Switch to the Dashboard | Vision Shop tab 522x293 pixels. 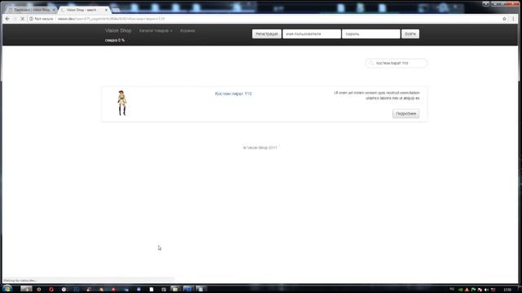pyautogui.click(x=31, y=10)
